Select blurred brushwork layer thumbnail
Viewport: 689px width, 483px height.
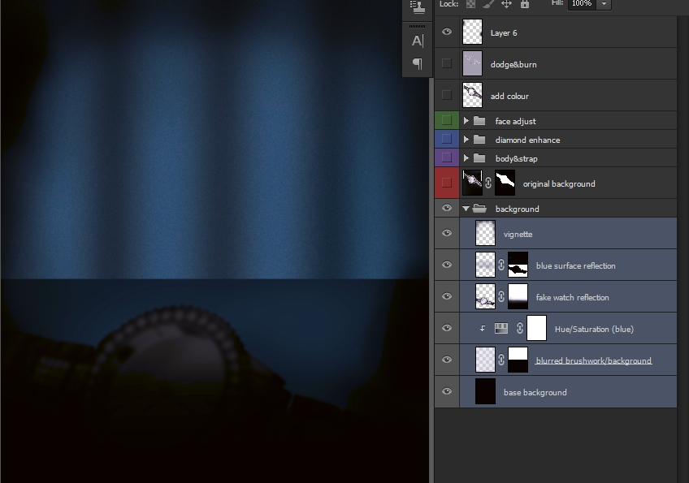486,360
